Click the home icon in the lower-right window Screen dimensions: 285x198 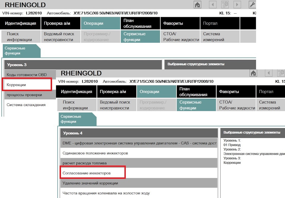click(x=253, y=73)
